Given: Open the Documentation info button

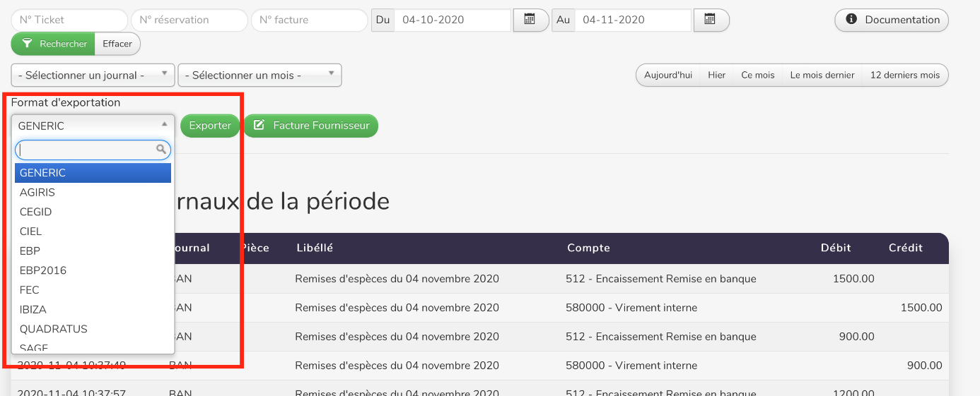Looking at the screenshot, I should coord(891,20).
